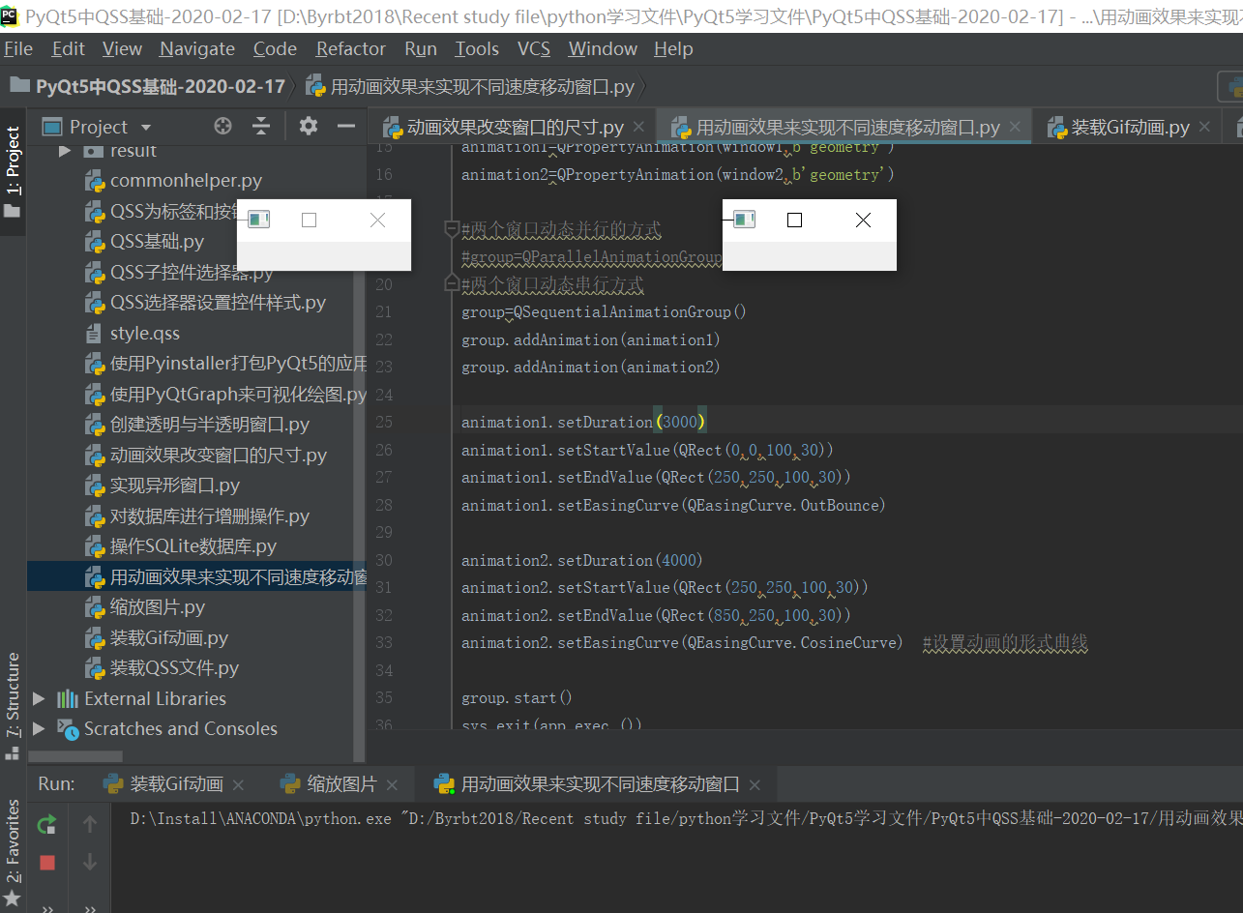Fold the comment block at 两个窗口动态并行的方式

(x=451, y=229)
